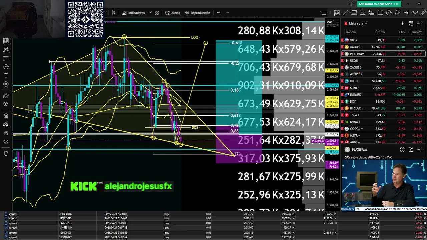
Task: Select the GOOGL watchlist row
Action: coord(383,129)
